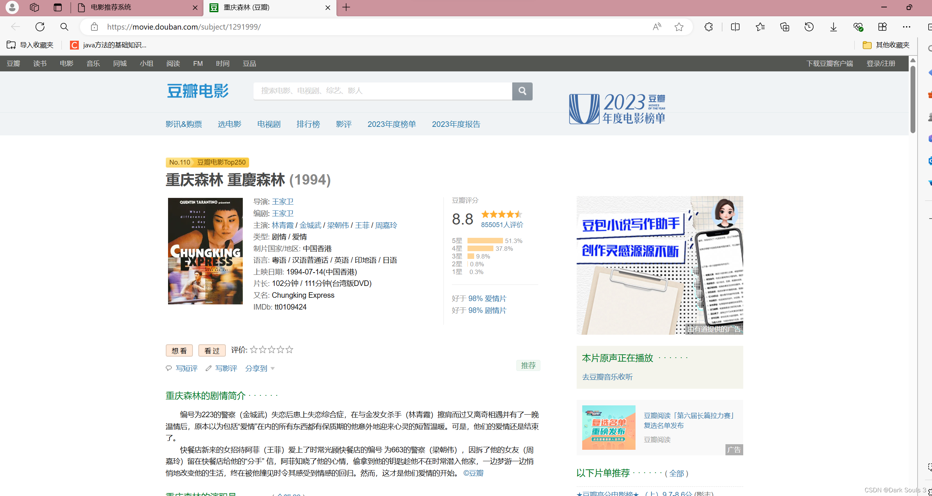Viewport: 932px width, 496px height.
Task: Rate the movie five stars
Action: (289, 350)
